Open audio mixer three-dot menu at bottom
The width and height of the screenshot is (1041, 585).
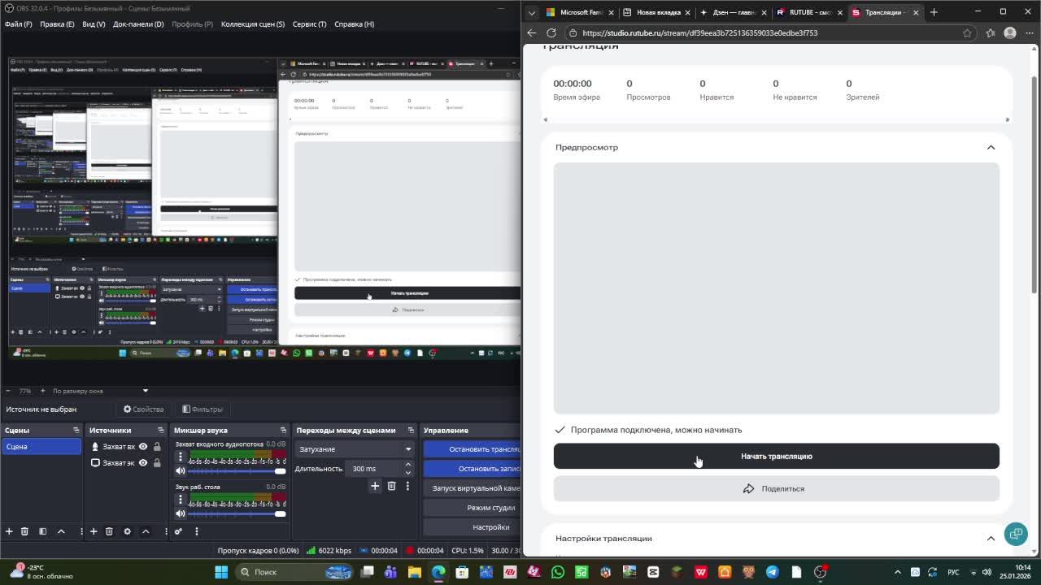[196, 531]
